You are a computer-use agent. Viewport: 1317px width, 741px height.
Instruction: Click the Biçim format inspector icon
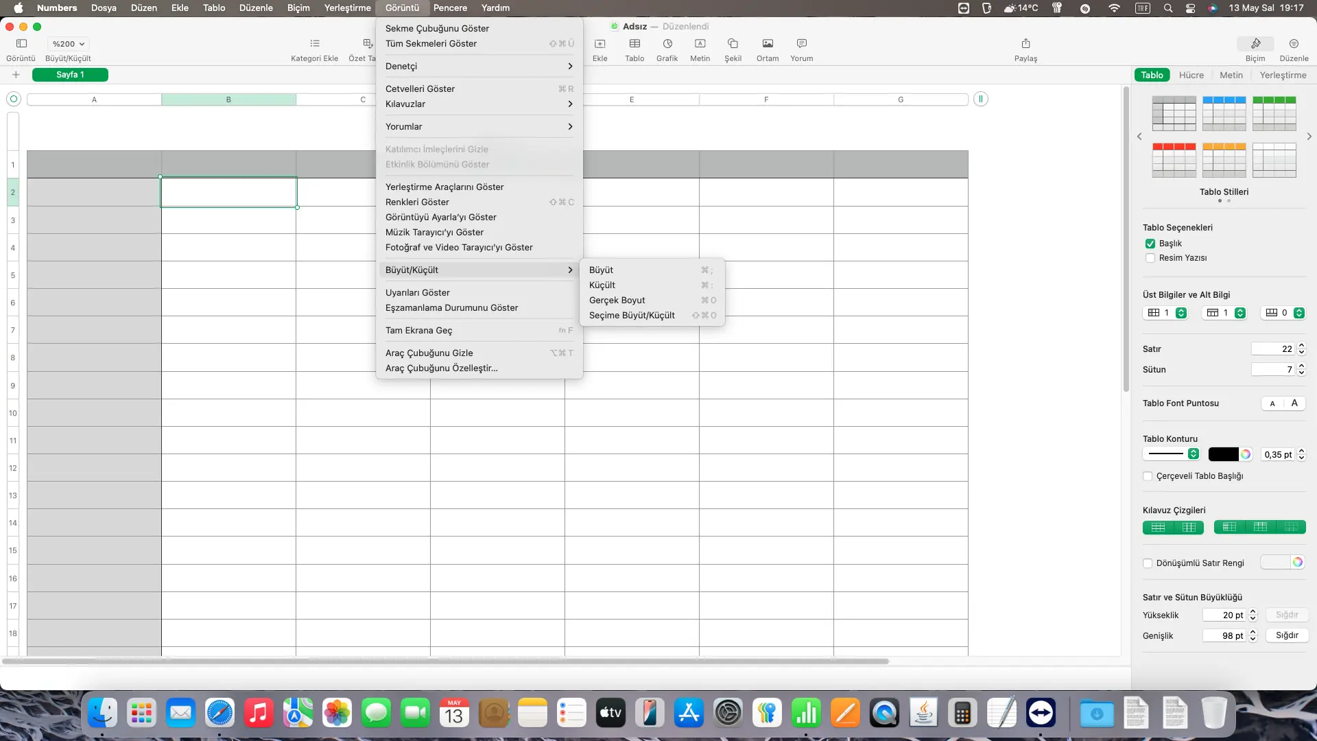[x=1255, y=43]
